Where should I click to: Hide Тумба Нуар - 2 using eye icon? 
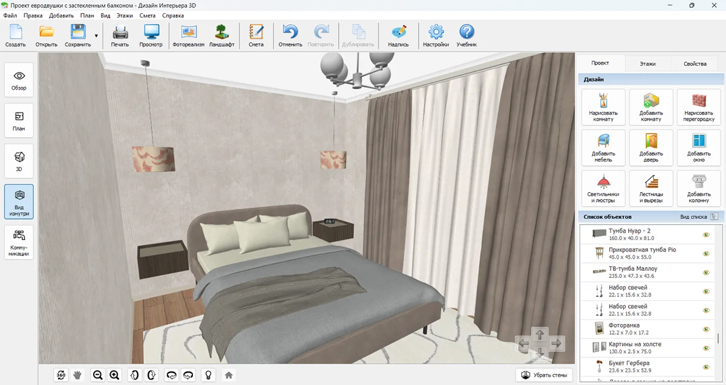[x=705, y=235]
